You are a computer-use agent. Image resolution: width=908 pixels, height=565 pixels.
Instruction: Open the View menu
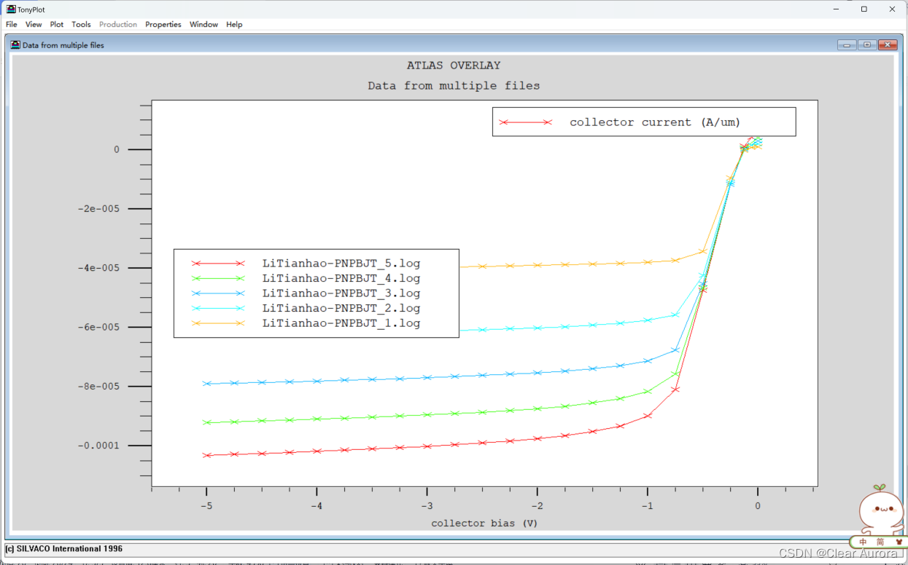pyautogui.click(x=34, y=24)
